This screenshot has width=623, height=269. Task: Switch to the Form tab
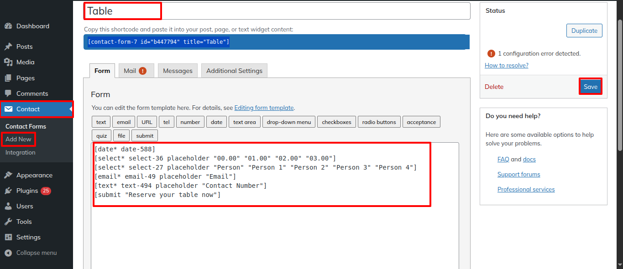[102, 71]
